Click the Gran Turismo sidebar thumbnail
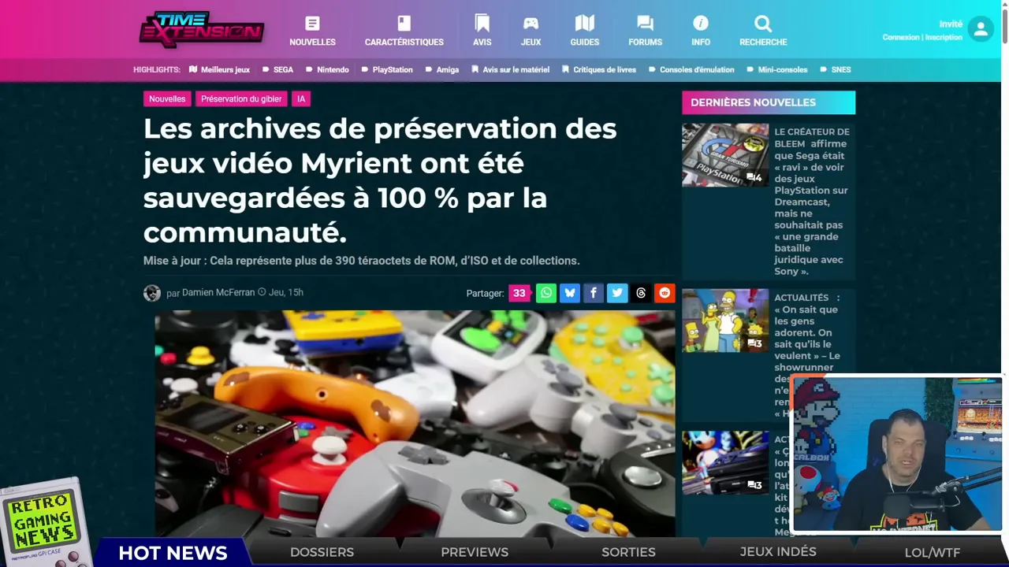 coord(724,155)
